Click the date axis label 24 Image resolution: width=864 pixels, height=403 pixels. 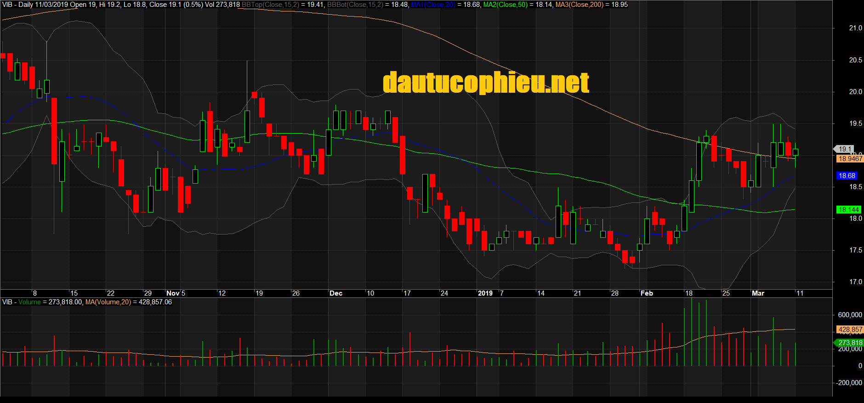444,293
